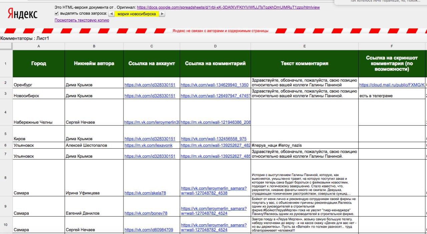This screenshot has width=427, height=234.
Task: Click comment text starting 'Бойкот от меня лично'
Action: (304, 206)
